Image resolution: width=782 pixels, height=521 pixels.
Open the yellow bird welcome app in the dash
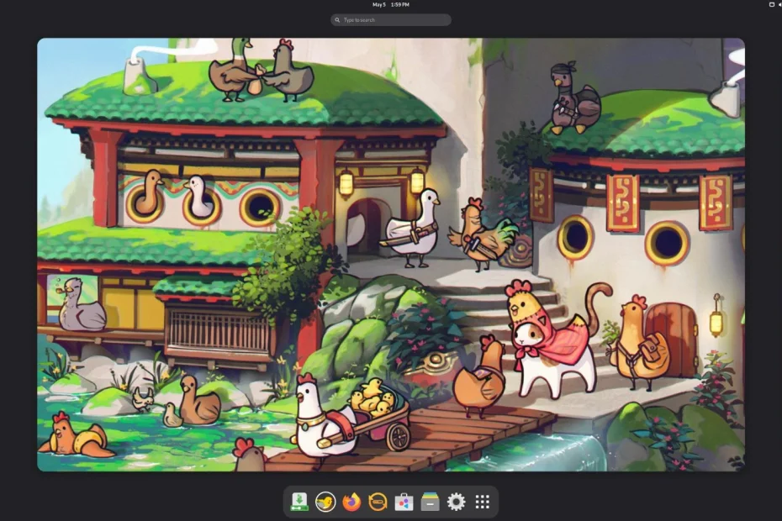pos(325,502)
